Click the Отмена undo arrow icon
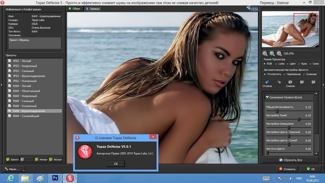This screenshot has height=183, width=325. 267,82
